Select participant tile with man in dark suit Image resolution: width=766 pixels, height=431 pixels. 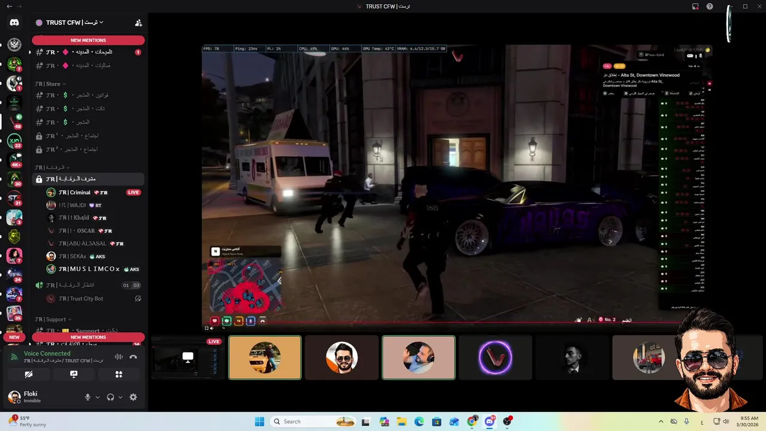(x=572, y=357)
